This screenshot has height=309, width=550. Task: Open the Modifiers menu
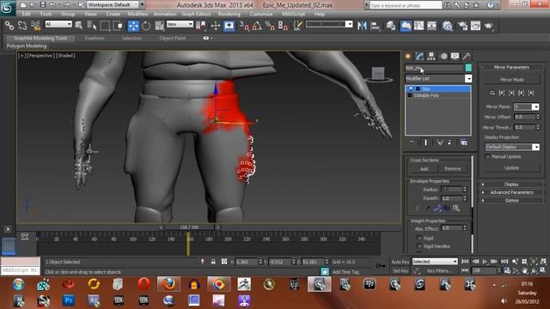137,14
